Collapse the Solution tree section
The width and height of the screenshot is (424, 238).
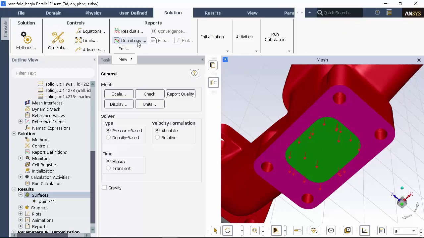pyautogui.click(x=14, y=134)
